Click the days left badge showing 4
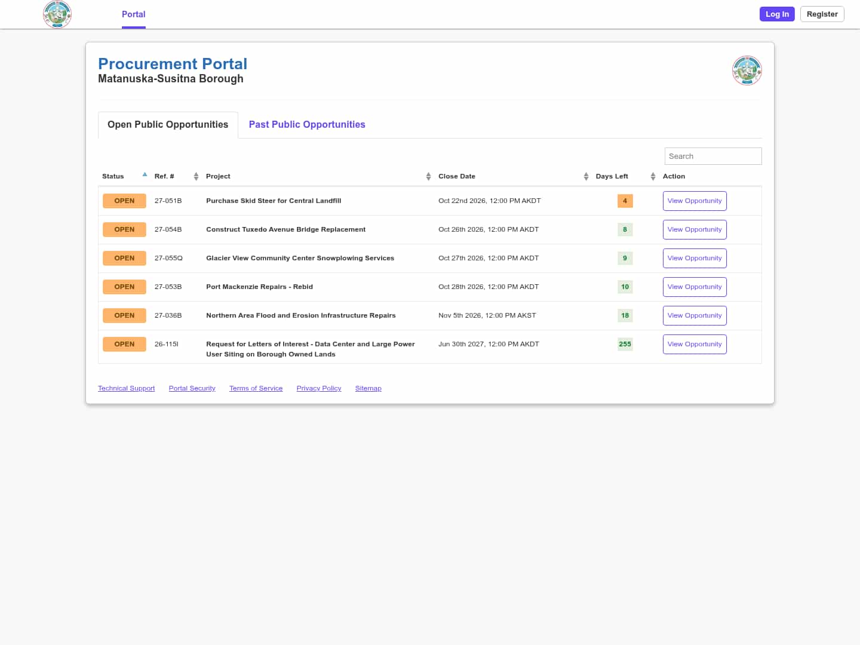The width and height of the screenshot is (860, 645). coord(625,201)
